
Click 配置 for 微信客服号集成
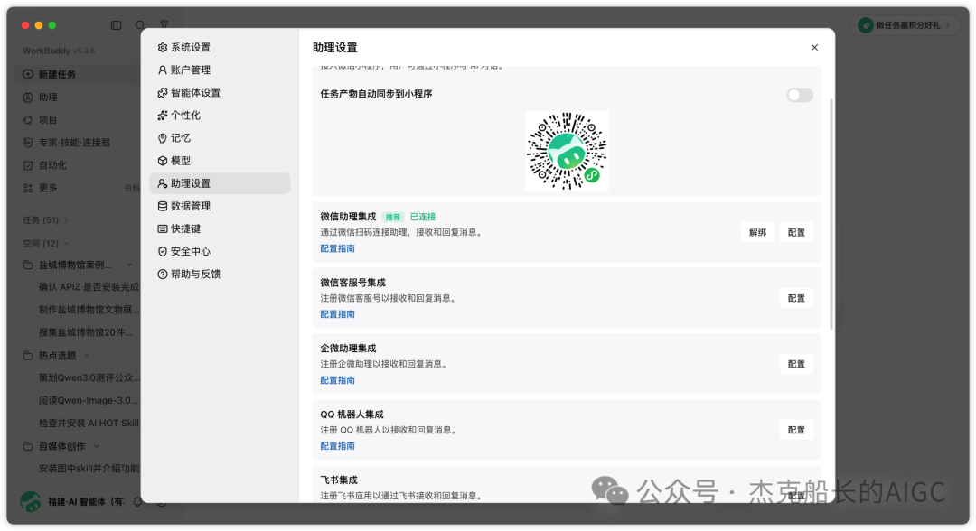797,298
